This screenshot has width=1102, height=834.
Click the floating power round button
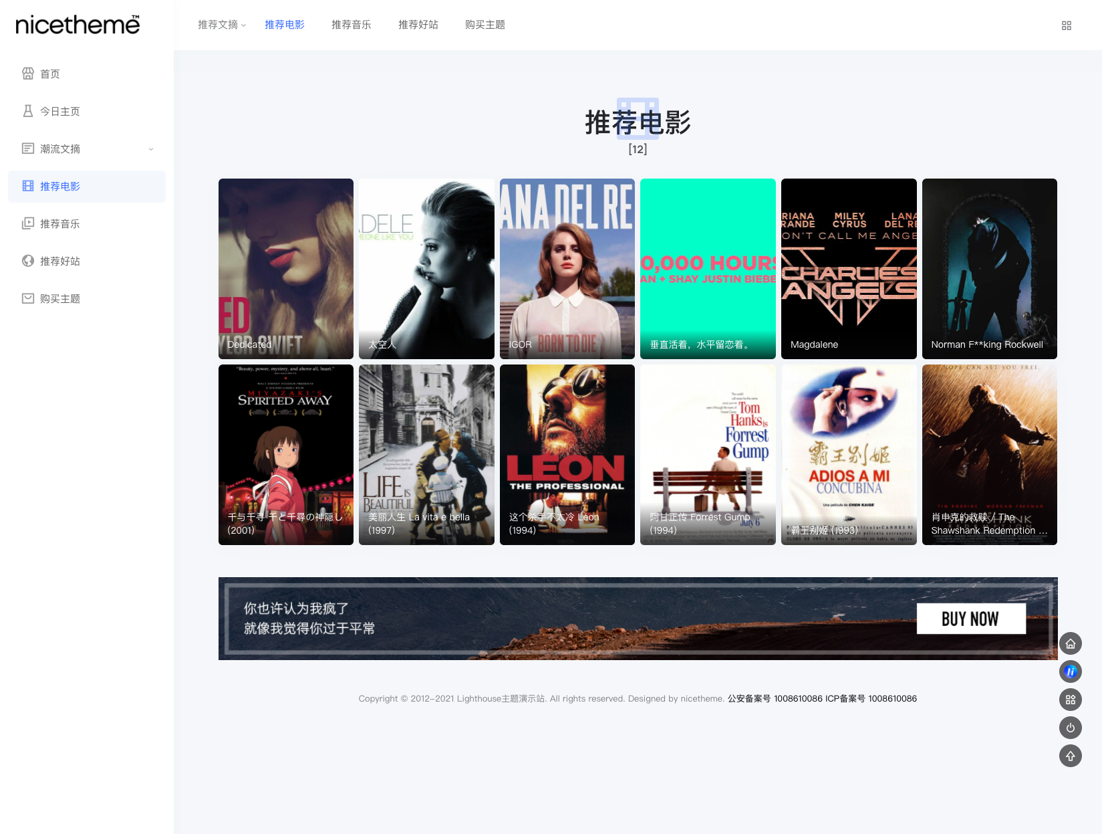1071,728
